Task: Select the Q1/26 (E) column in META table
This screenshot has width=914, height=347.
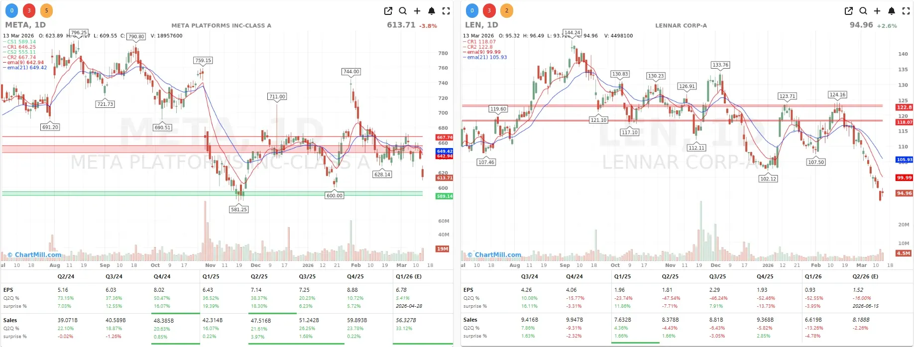Action: (x=409, y=276)
